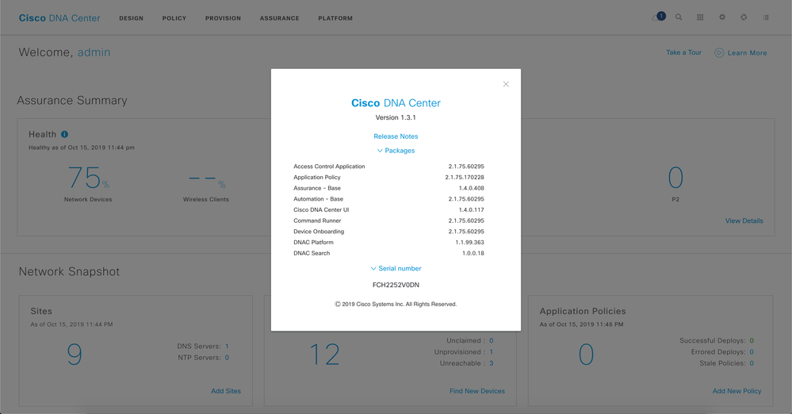Click the Wireless Clients health value
Screen dimensions: 792x414
[x=207, y=180]
